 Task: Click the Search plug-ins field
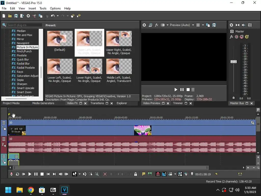coord(24,25)
